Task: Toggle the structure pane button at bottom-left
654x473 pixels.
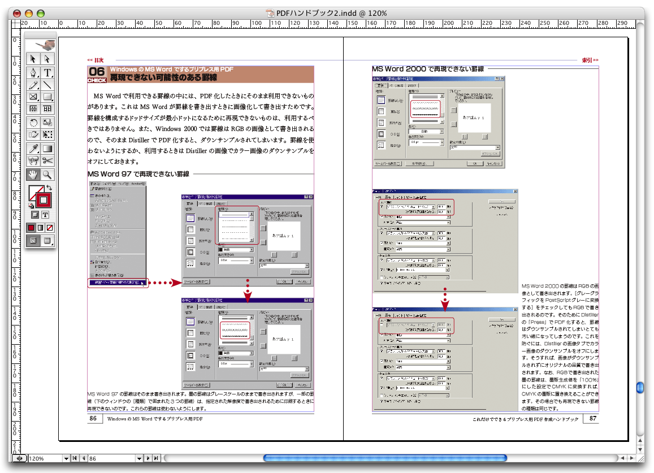Action: [x=19, y=458]
